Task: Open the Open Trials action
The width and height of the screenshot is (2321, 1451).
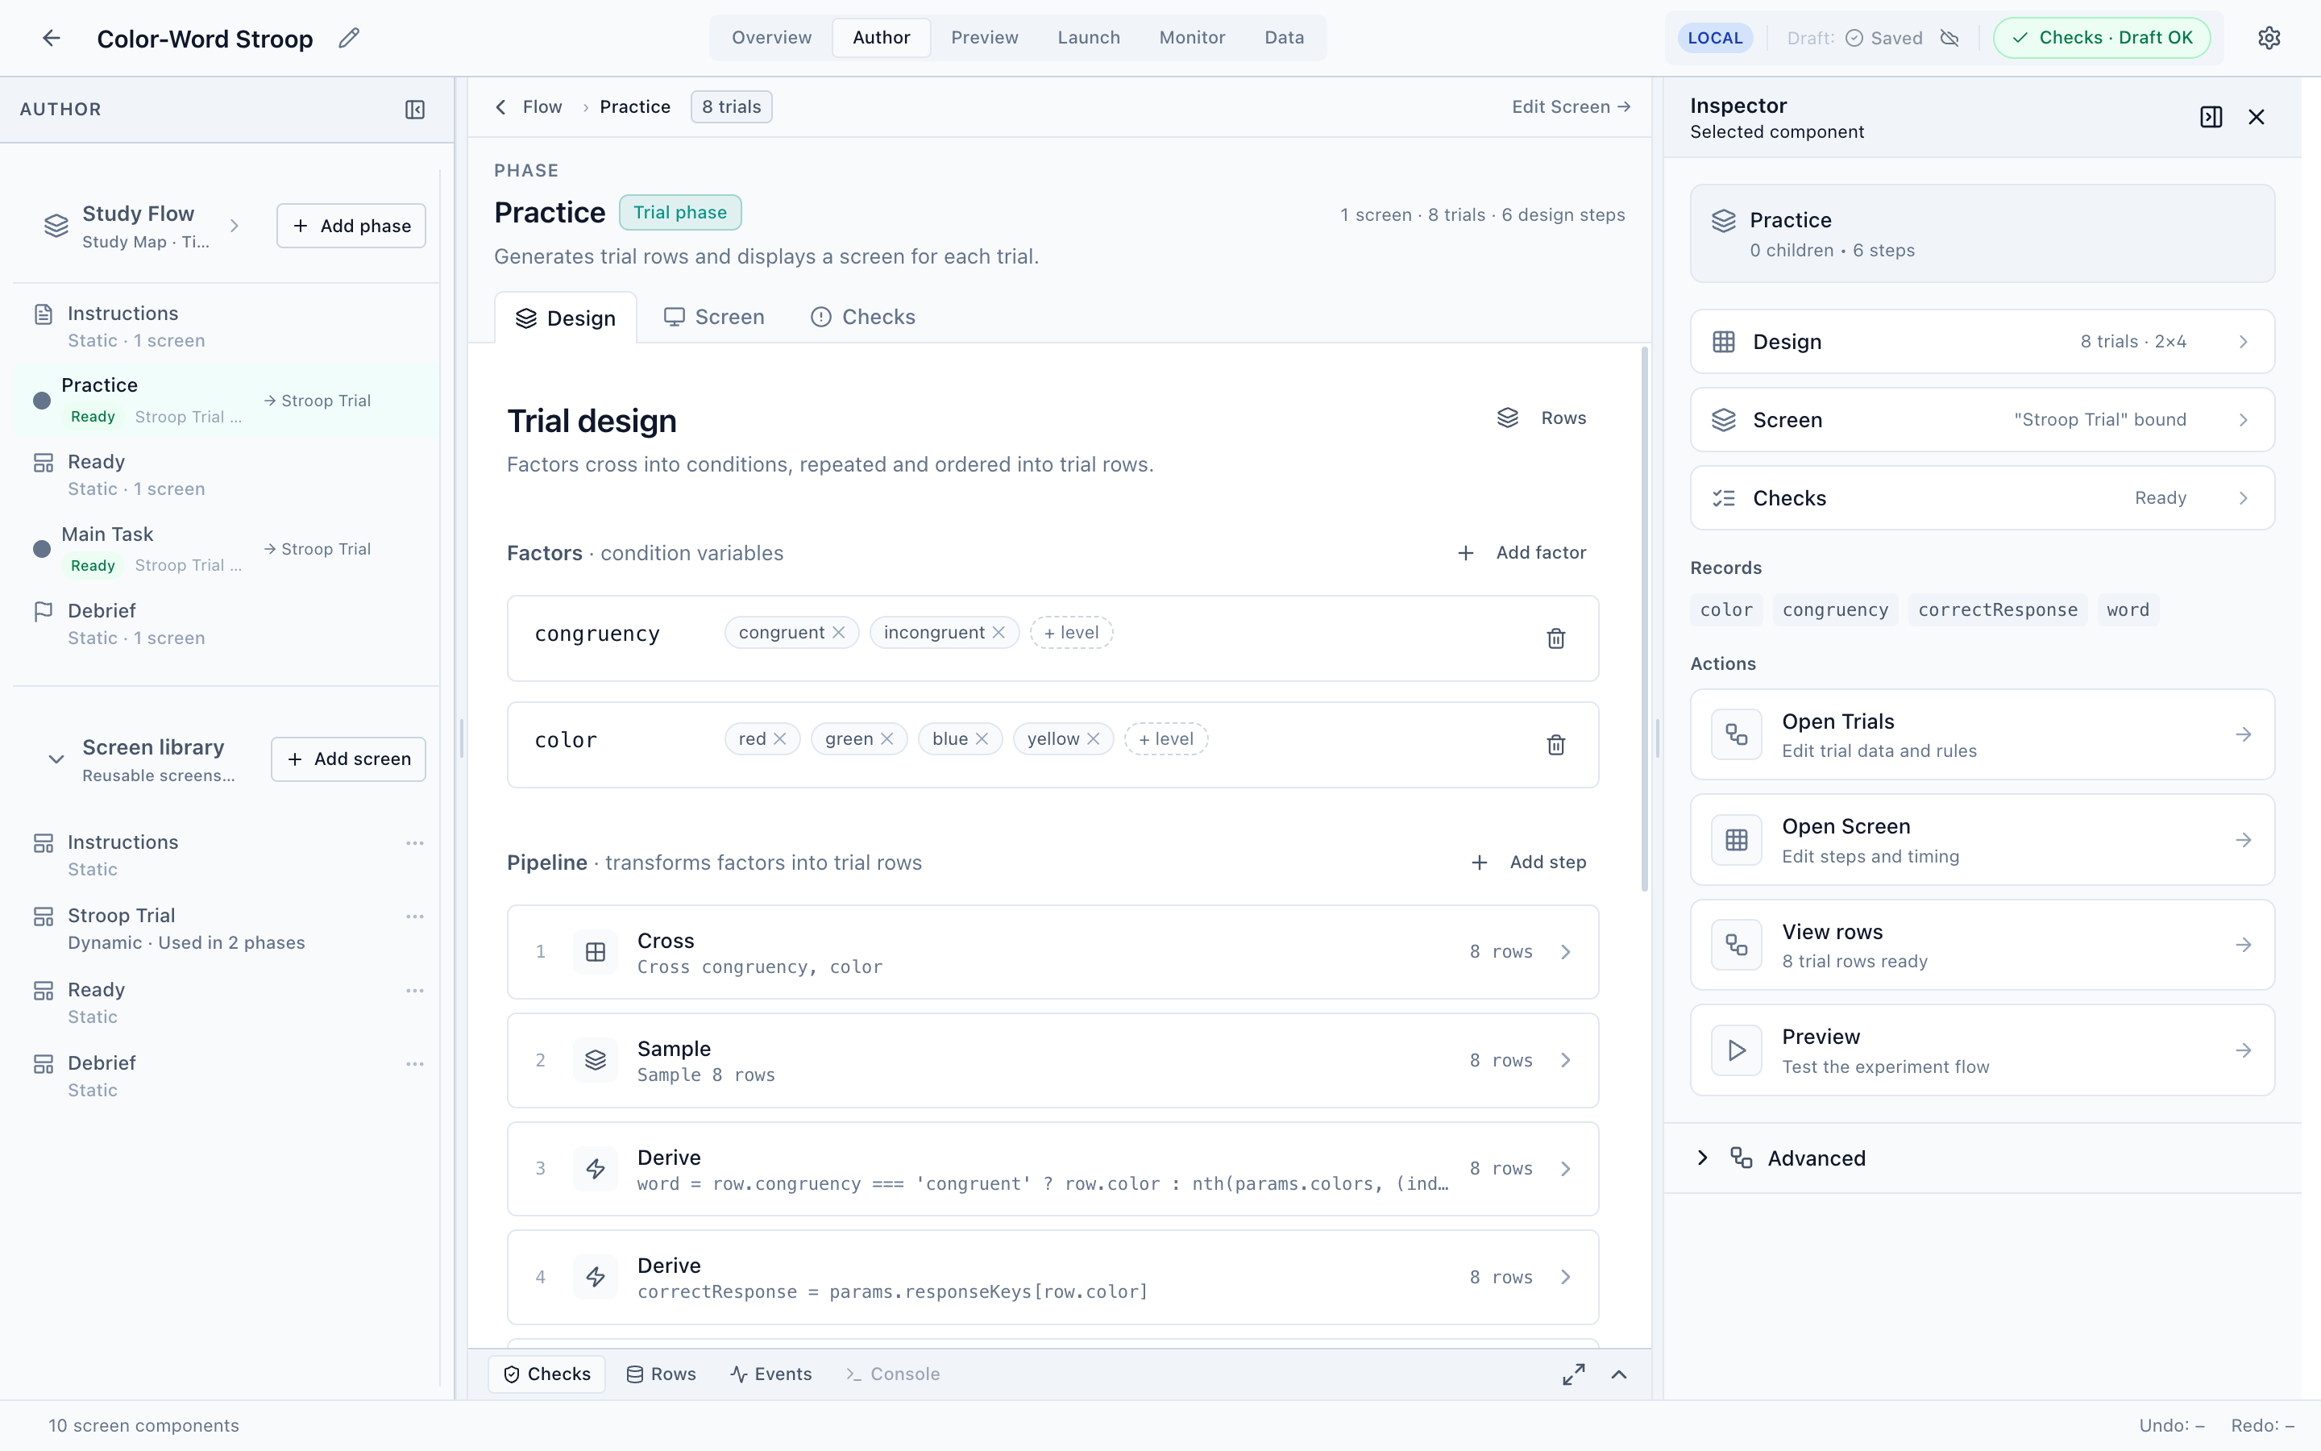Action: (x=1982, y=735)
